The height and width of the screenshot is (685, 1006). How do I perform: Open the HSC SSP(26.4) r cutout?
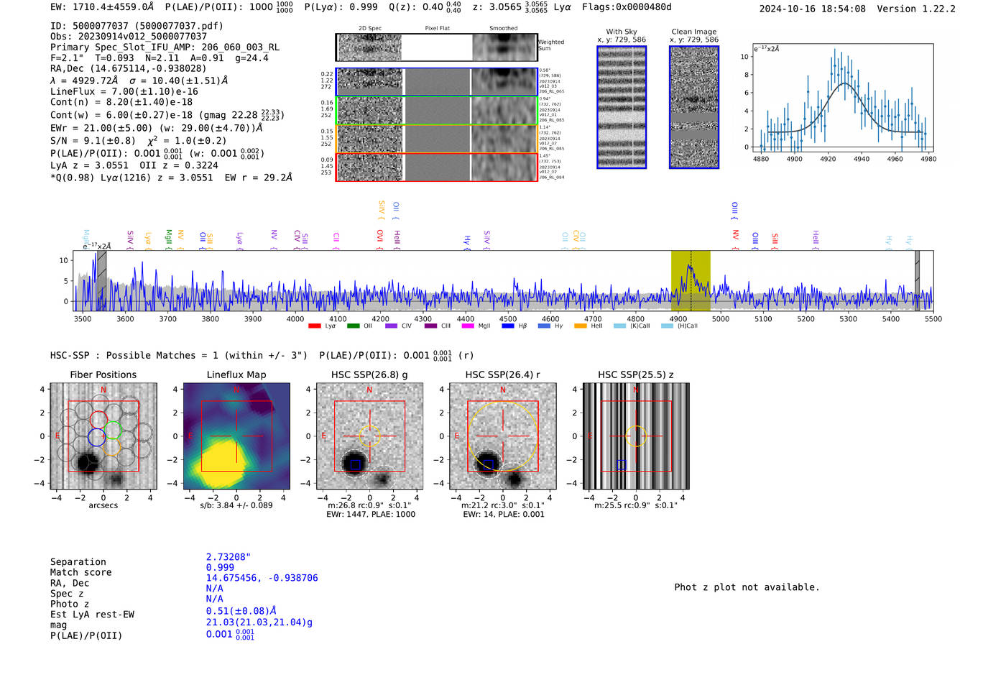[x=503, y=436]
